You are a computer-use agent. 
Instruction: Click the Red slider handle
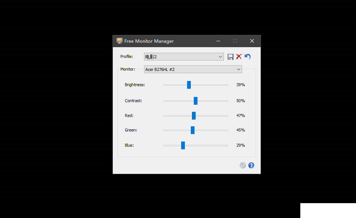(194, 115)
